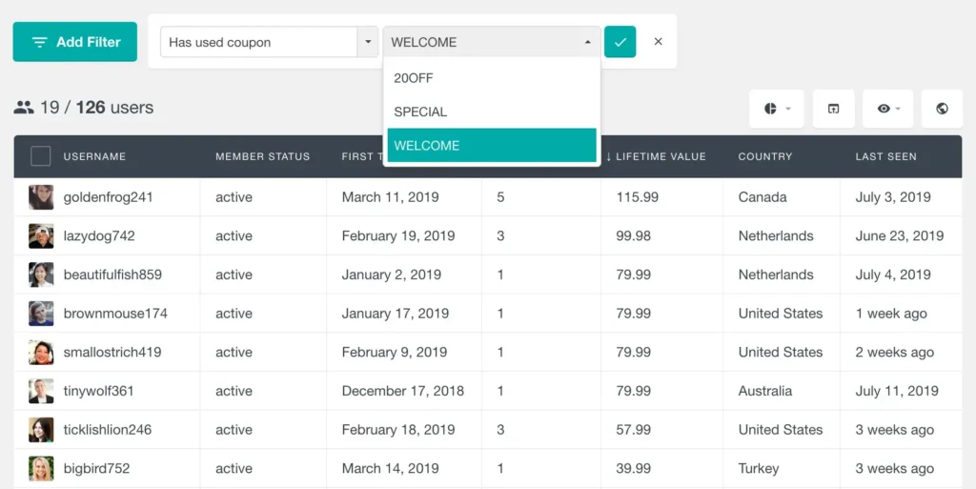Click the Turkey country cell
The width and height of the screenshot is (976, 489).
[x=758, y=468]
